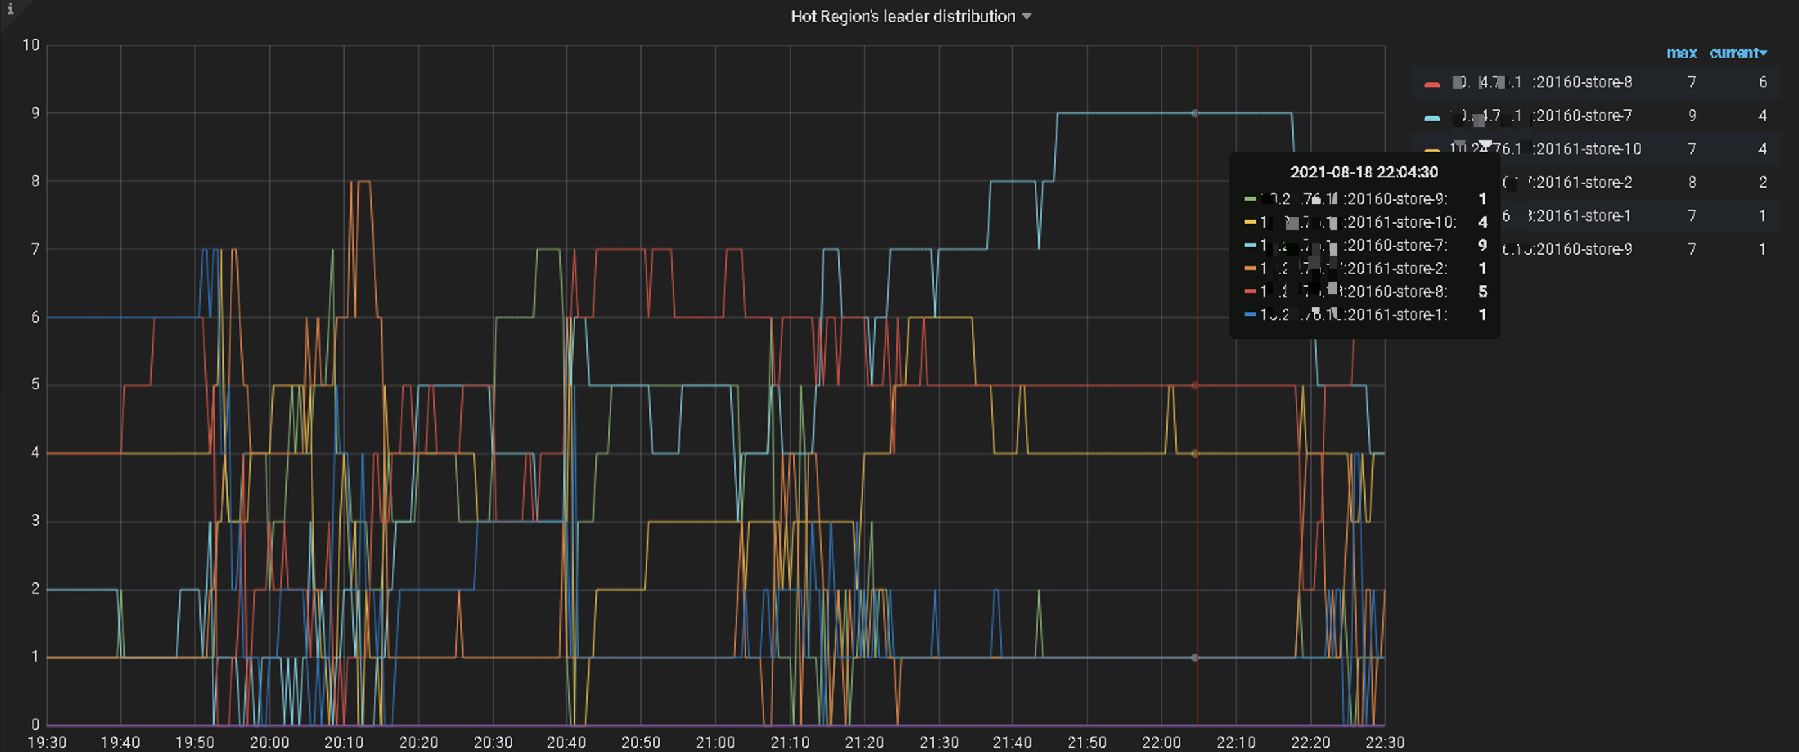Isolate the 20161-store-1 series via legend
This screenshot has width=1799, height=752.
pos(1582,217)
